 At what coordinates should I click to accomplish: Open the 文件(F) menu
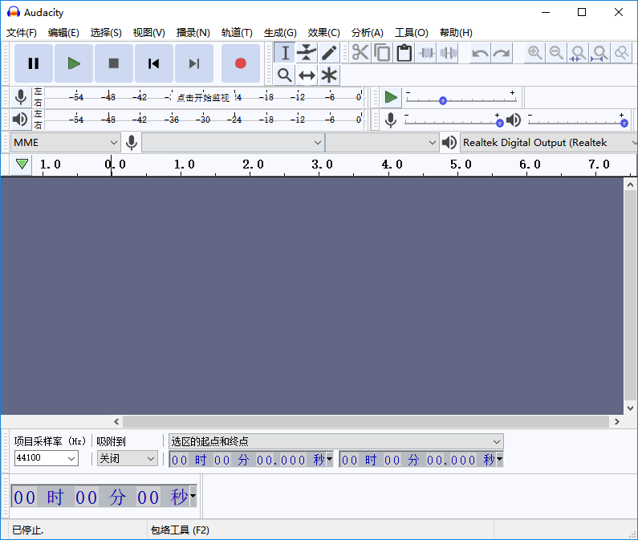(x=22, y=33)
